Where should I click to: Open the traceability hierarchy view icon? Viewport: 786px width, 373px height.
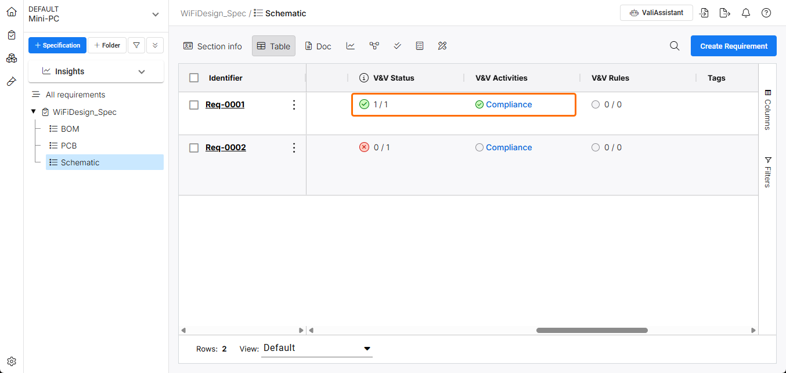click(374, 46)
